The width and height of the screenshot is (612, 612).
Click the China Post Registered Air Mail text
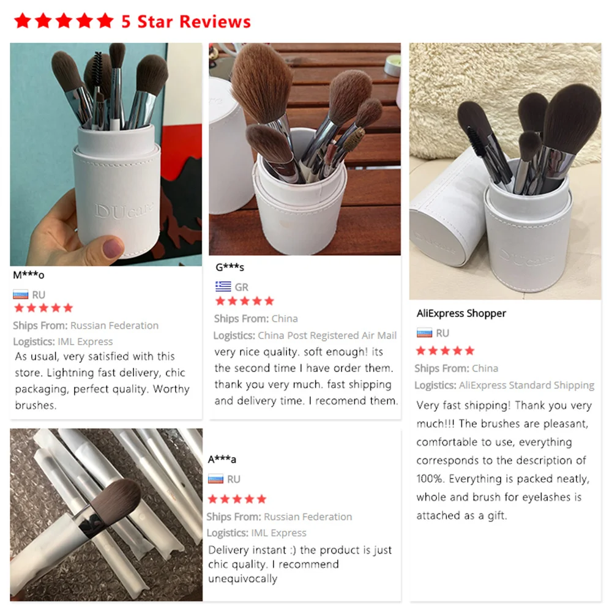pyautogui.click(x=327, y=335)
